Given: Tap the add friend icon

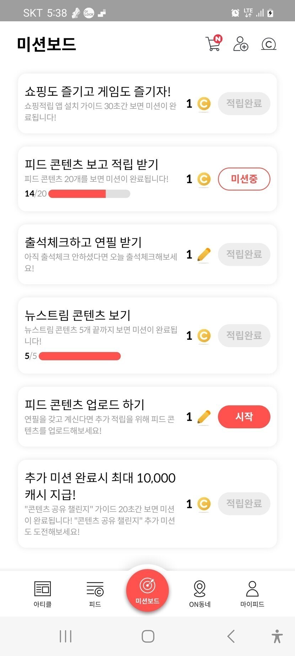Looking at the screenshot, I should pos(241,44).
